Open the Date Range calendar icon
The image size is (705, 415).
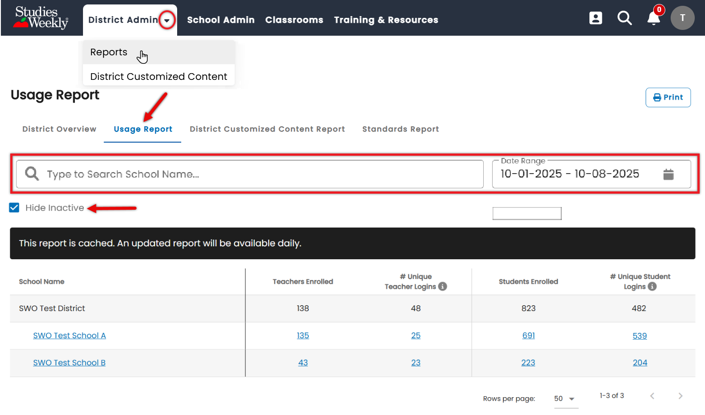668,174
